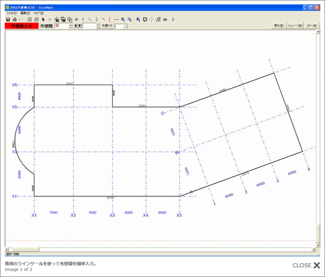The width and height of the screenshot is (325, 277).
Task: Click the zoom out magnifier icon
Action: [x=129, y=20]
